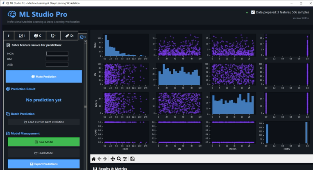The height and width of the screenshot is (170, 313).
Task: Click scatter plot of ZN (y) against INDUS (x)
Action: (x=233, y=74)
